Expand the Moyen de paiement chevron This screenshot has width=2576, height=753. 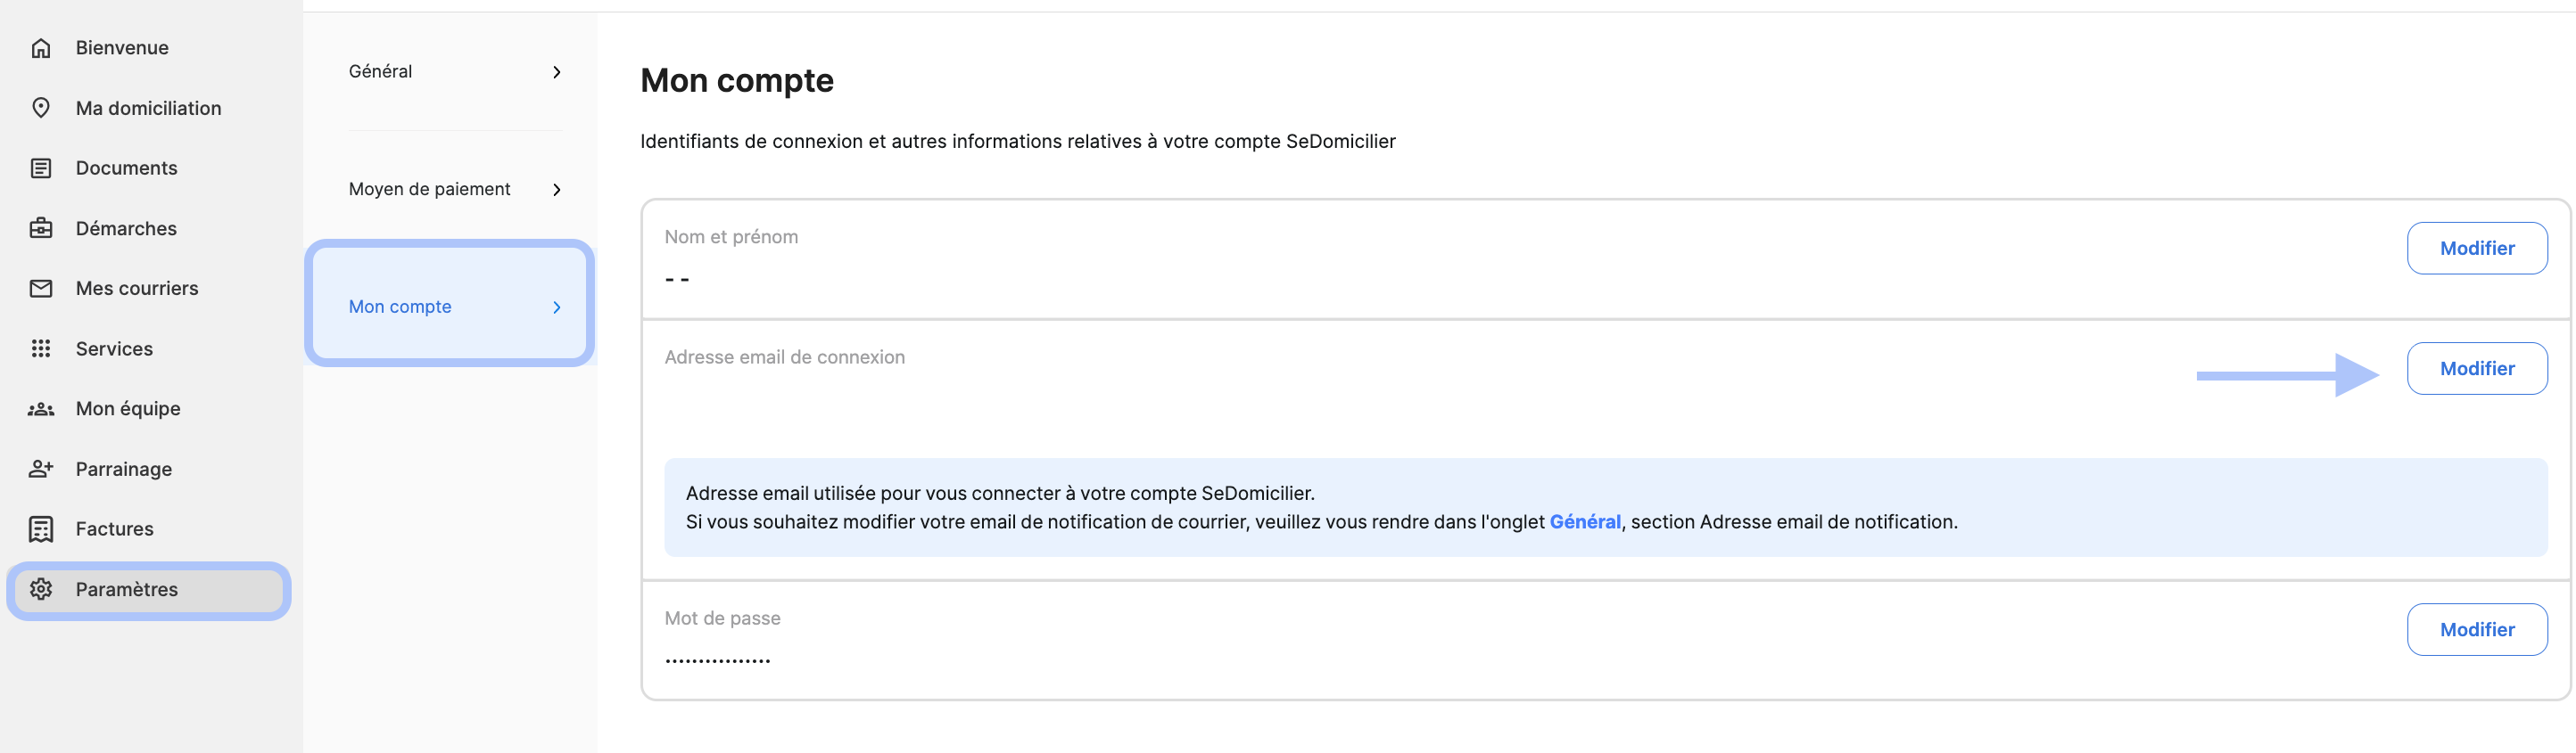[x=557, y=190]
